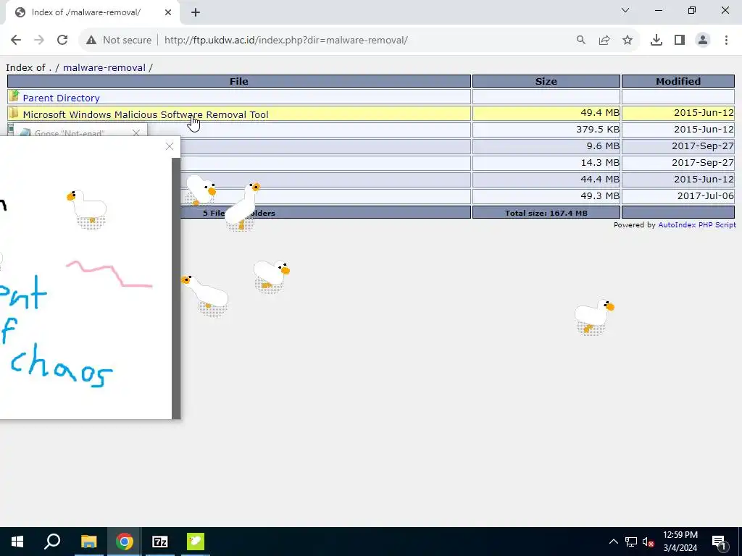Expand the tab search chevron
This screenshot has height=556, width=742.
click(x=625, y=10)
